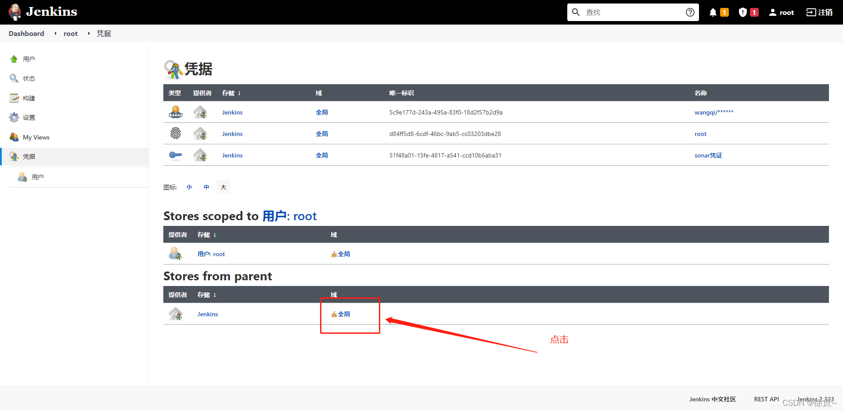This screenshot has width=843, height=411.
Task: Open 构建 in the left sidebar
Action: tap(29, 98)
